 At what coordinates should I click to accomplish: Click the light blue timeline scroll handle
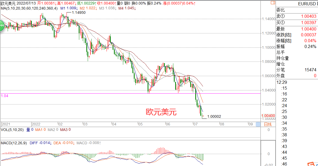coord(258,124)
